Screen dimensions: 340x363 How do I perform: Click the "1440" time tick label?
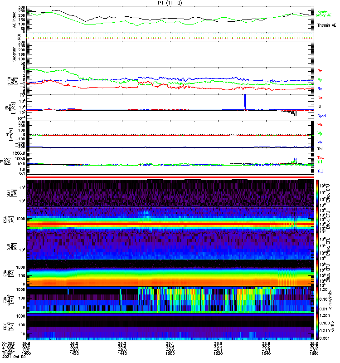tap(122, 353)
